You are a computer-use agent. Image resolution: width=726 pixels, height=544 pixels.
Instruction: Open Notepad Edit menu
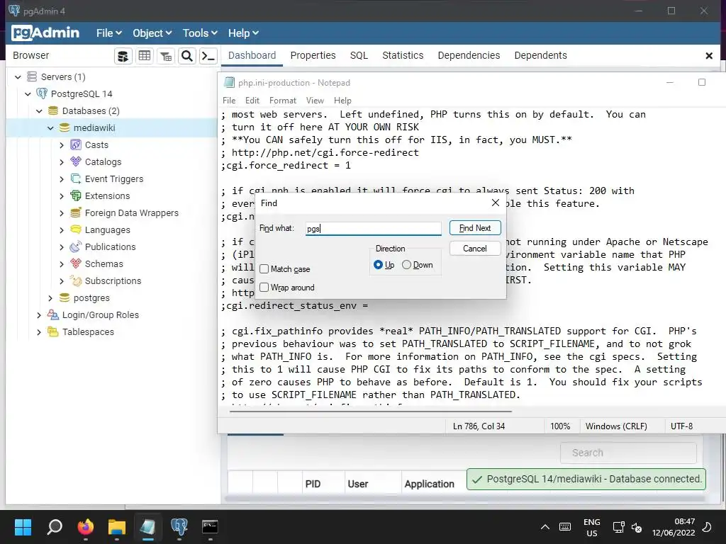[x=252, y=101]
